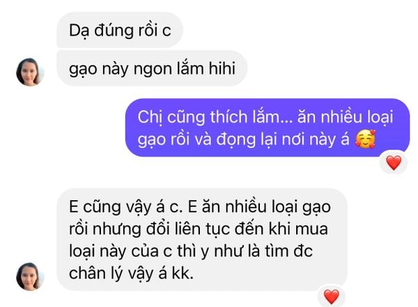Open the avatar beside the 'chân lý vậy á kk' message
418x307 pixels.
point(30,276)
